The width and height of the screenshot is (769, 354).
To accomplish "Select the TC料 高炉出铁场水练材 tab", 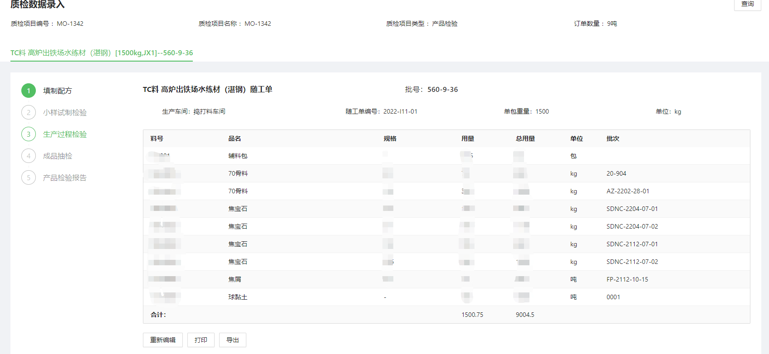I will [x=102, y=53].
